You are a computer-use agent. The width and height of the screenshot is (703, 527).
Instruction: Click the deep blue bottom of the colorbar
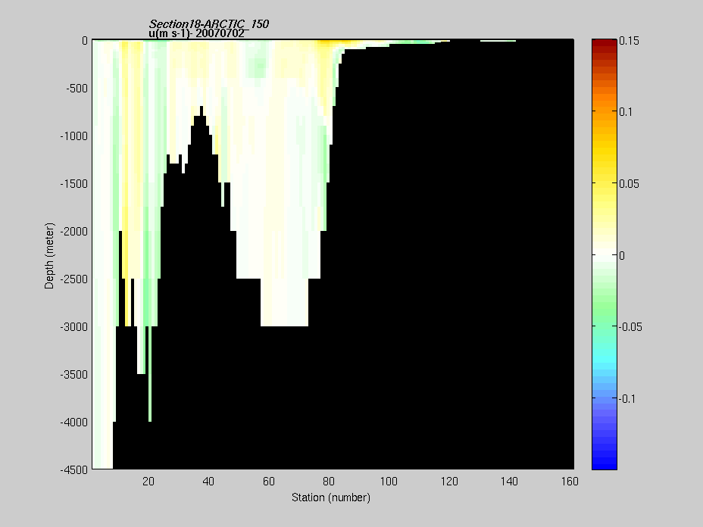pyautogui.click(x=605, y=462)
